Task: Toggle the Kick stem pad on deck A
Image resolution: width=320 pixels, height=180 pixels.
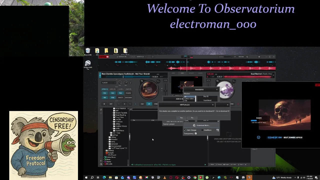Action: pos(105,97)
